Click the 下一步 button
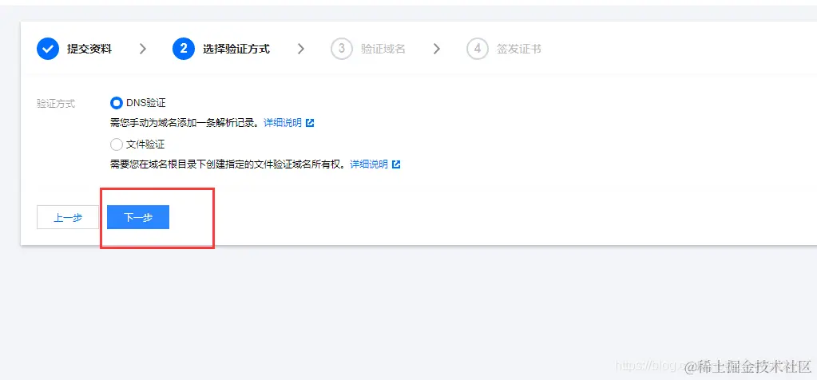 (138, 217)
